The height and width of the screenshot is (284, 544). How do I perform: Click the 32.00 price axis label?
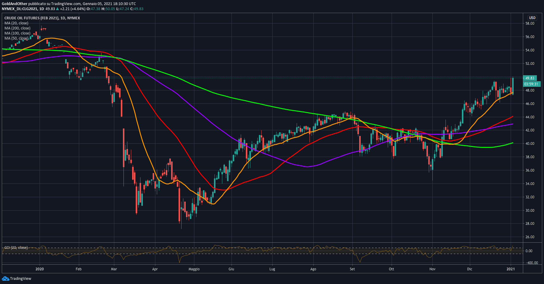pyautogui.click(x=530, y=197)
